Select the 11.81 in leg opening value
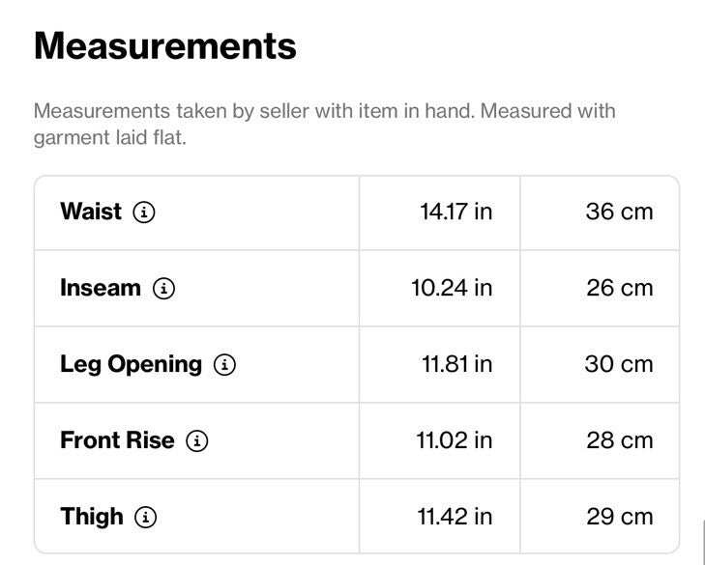Screen dimensions: 705x565 click(x=456, y=364)
